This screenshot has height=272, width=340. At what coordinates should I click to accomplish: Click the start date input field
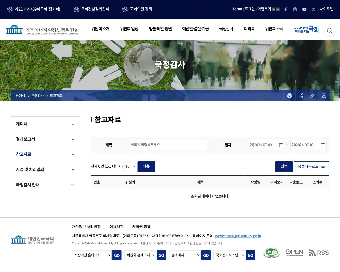(x=267, y=145)
